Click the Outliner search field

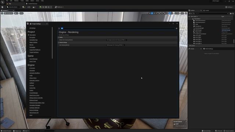211,14
